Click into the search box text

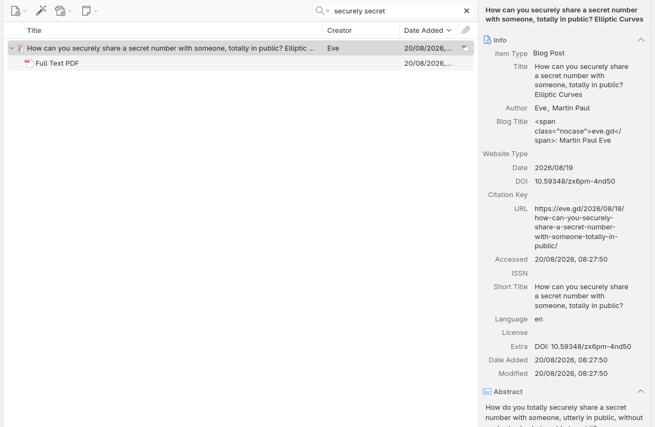point(396,11)
